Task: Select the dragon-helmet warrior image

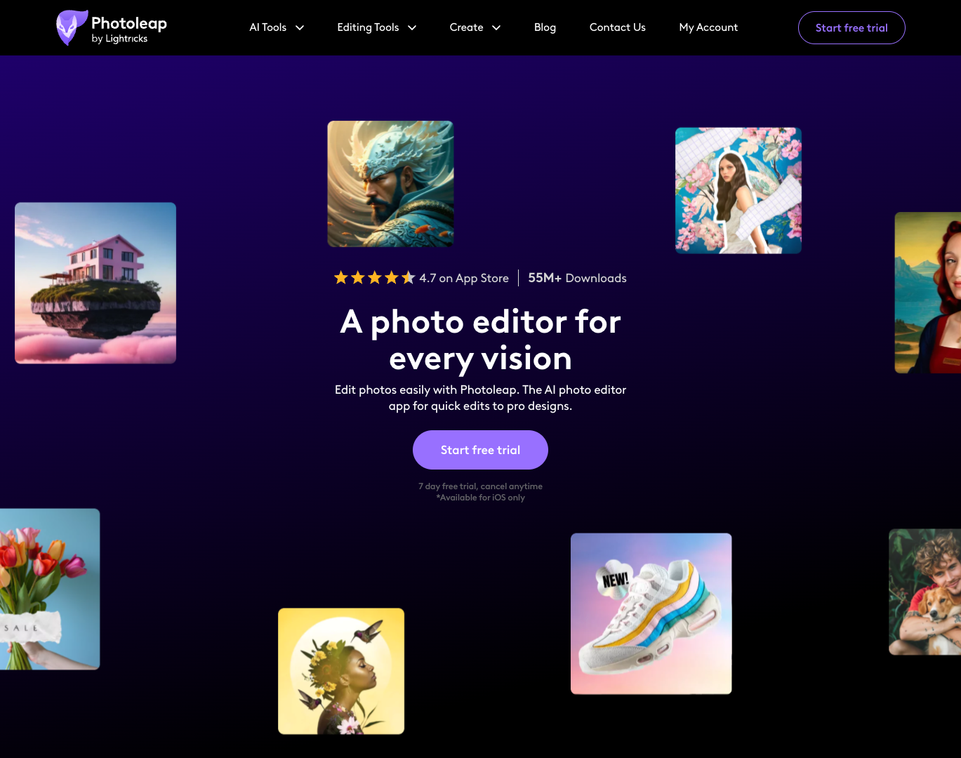Action: click(x=390, y=184)
